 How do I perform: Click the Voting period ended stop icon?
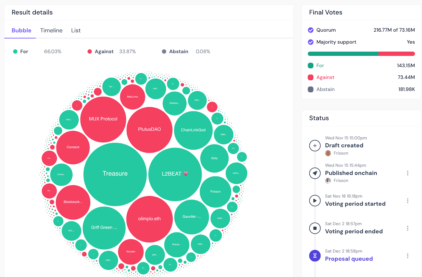tap(315, 228)
